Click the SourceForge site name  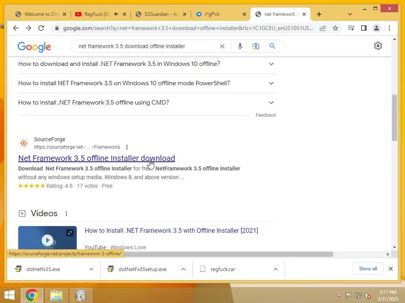pos(49,139)
